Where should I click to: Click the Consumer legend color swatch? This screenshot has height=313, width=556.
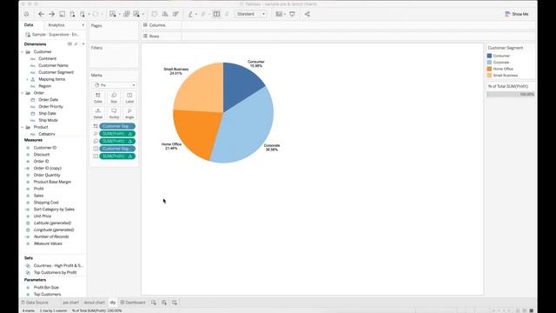coord(489,56)
